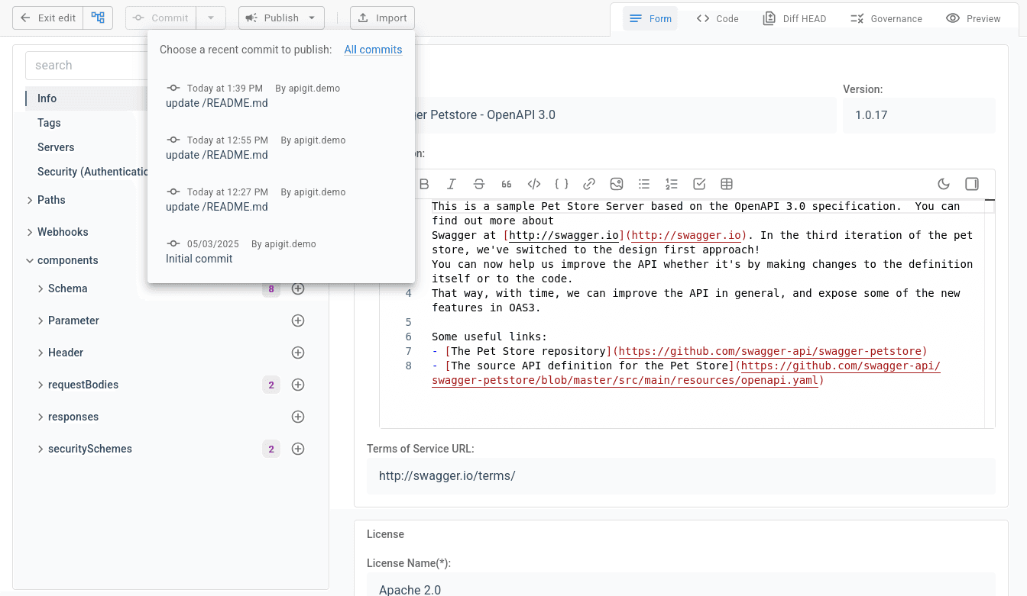The width and height of the screenshot is (1027, 596).
Task: Expand the Webhooks tree node
Action: pyautogui.click(x=30, y=232)
